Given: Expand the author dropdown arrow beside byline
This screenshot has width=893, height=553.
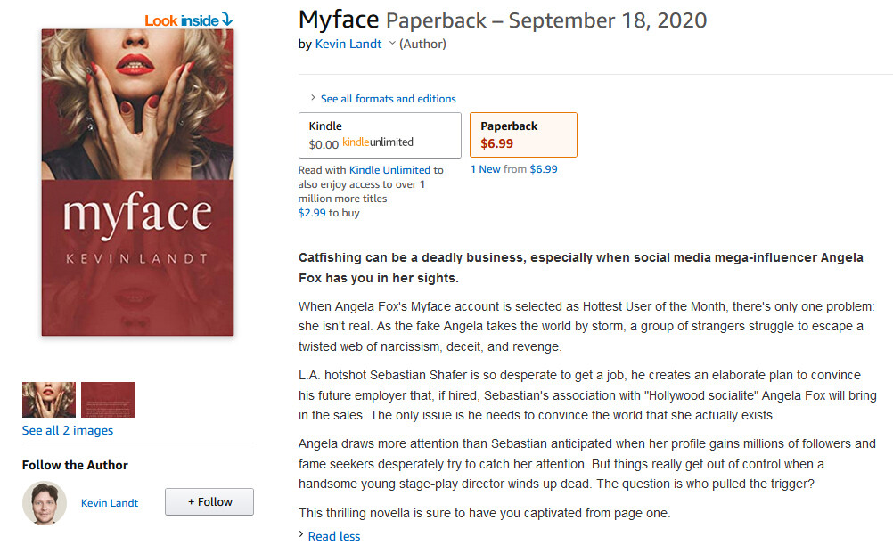Looking at the screenshot, I should (392, 44).
